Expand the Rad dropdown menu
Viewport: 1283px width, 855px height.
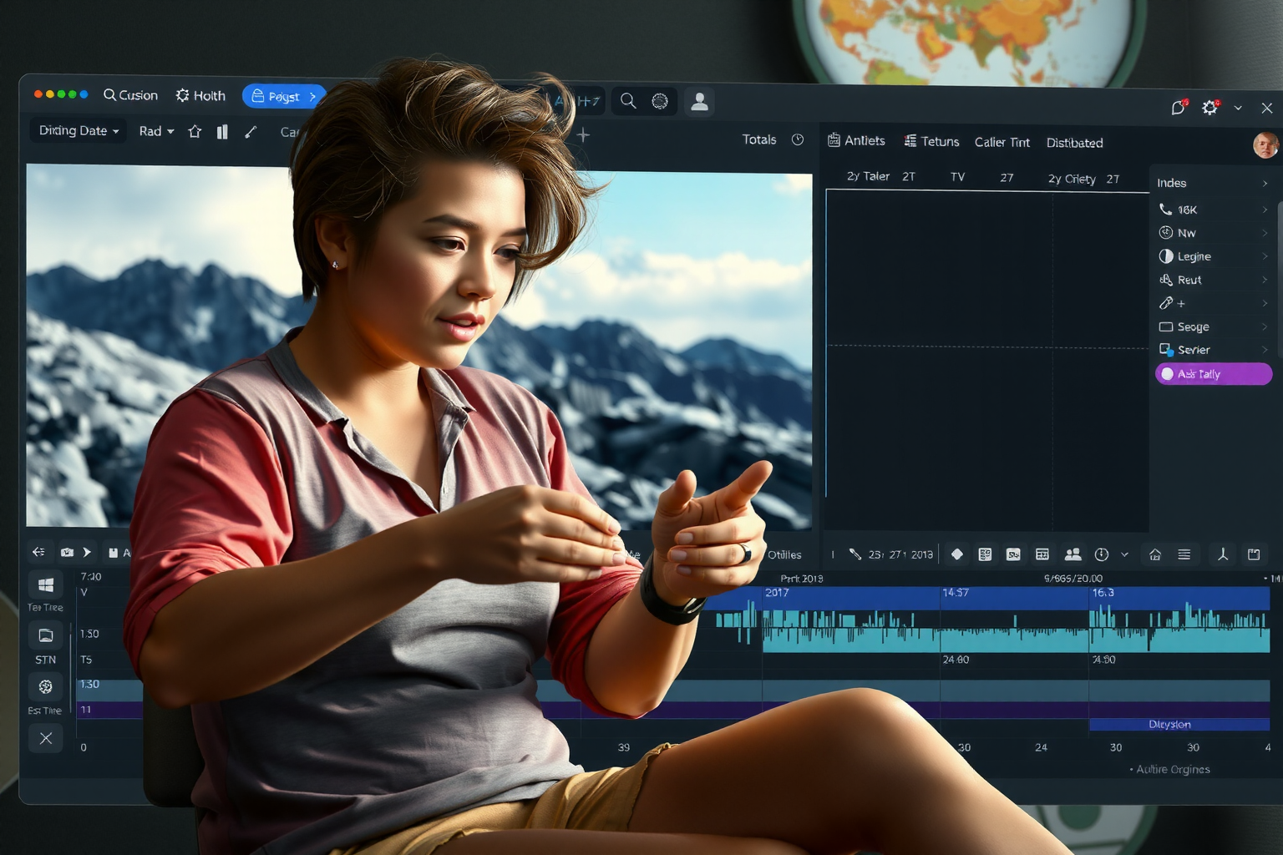(156, 131)
